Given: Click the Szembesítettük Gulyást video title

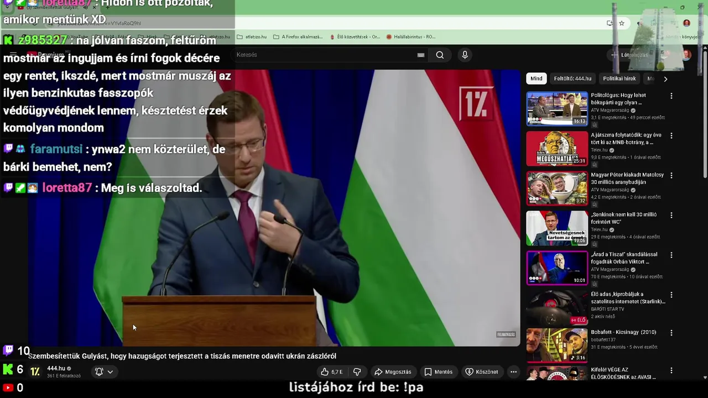Looking at the screenshot, I should tap(182, 356).
